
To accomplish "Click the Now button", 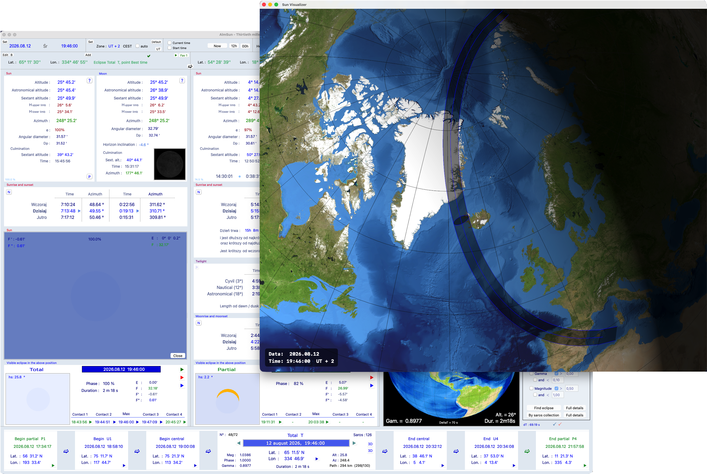I will (x=217, y=46).
